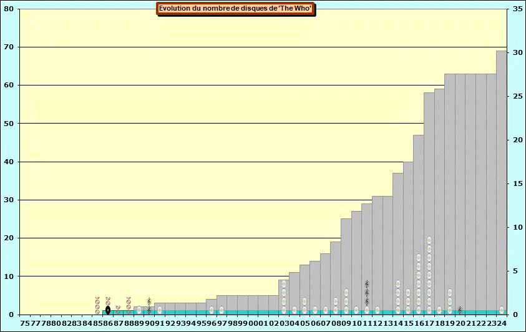This screenshot has height=332, width=526.
Task: Select the white disc icon at year 91
Action: (x=160, y=310)
